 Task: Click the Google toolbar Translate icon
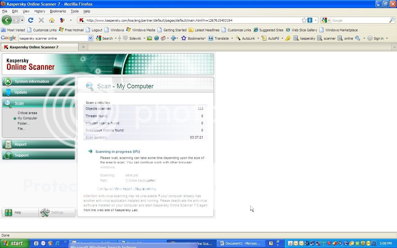pos(211,38)
